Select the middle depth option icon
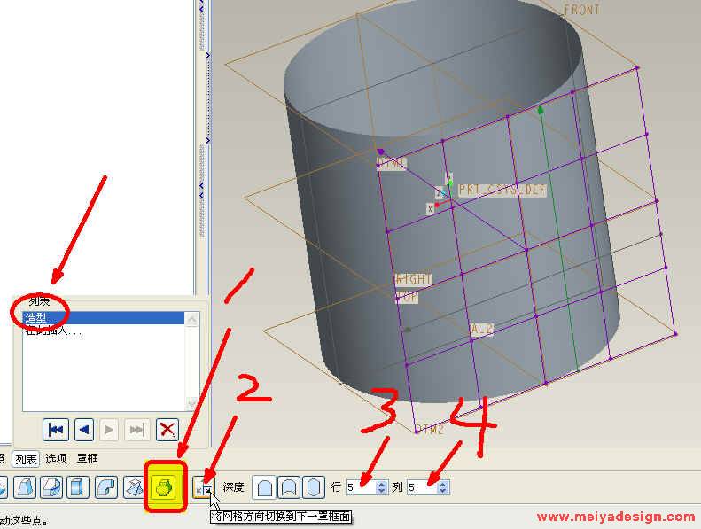This screenshot has width=701, height=529. coord(289,487)
